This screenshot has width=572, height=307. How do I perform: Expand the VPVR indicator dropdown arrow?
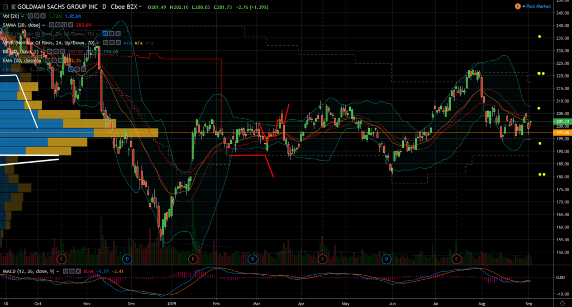[x=97, y=42]
